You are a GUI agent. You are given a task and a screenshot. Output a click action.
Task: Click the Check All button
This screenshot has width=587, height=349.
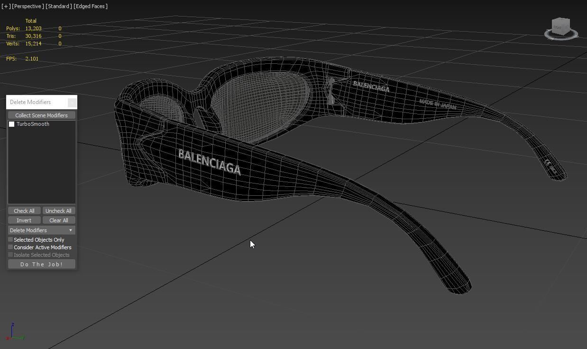click(24, 211)
